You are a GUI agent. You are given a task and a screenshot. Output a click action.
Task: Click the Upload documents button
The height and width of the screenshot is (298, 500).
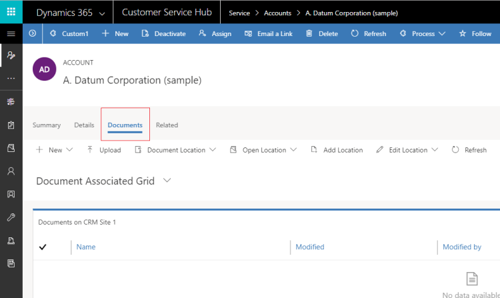(x=103, y=150)
